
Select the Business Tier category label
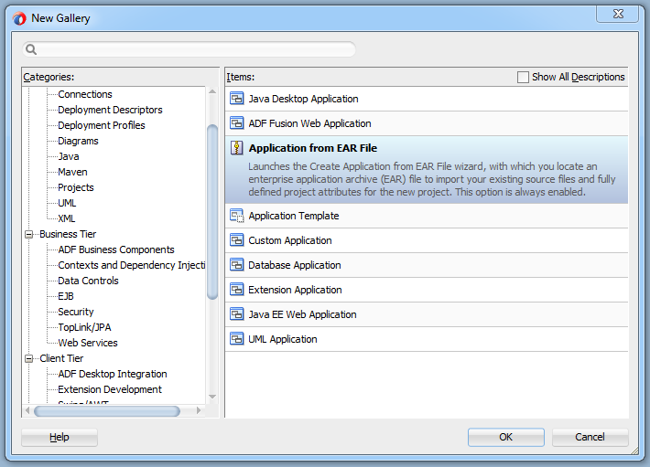[68, 234]
